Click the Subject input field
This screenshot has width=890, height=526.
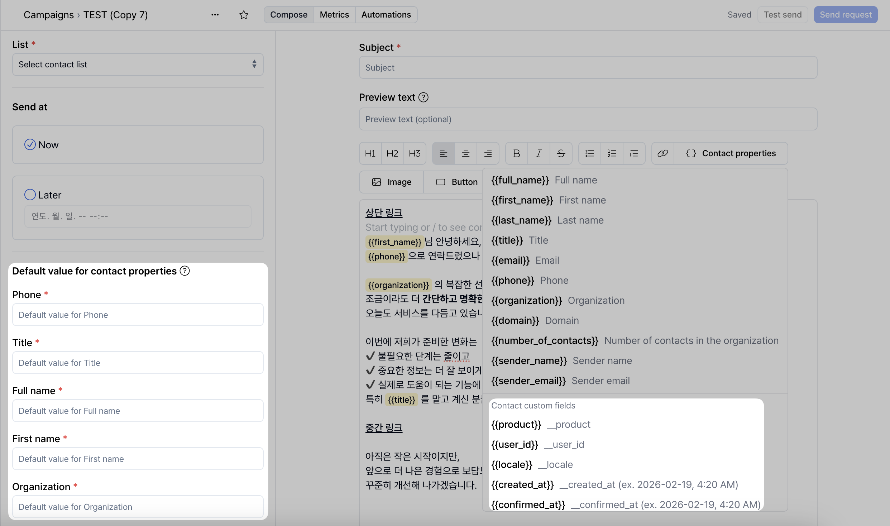(588, 67)
